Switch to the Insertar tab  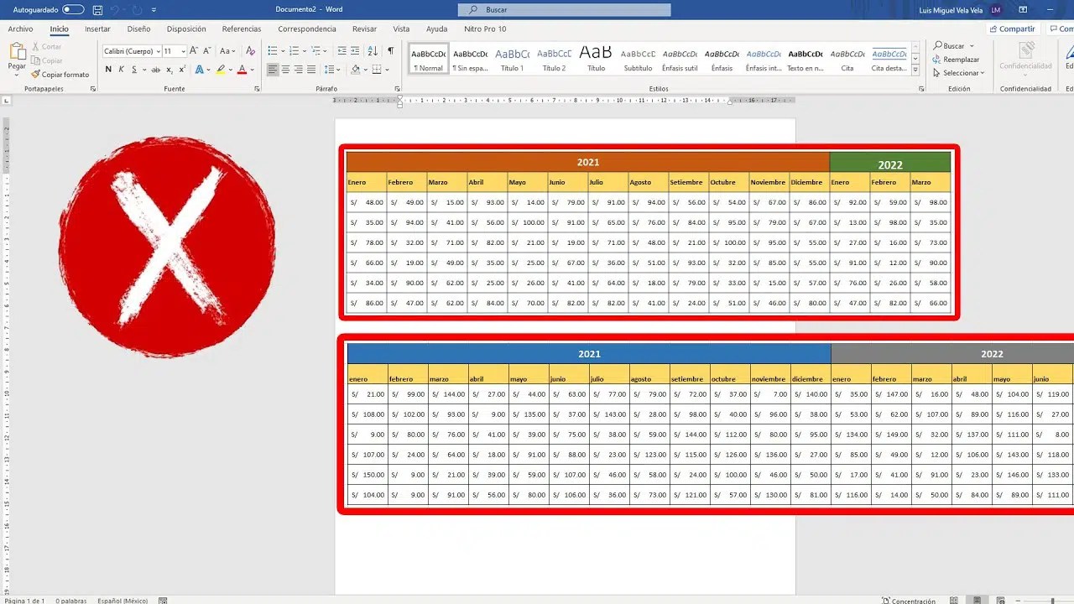point(97,29)
